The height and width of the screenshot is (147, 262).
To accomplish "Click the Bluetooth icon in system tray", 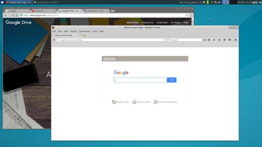I will tap(212, 2).
